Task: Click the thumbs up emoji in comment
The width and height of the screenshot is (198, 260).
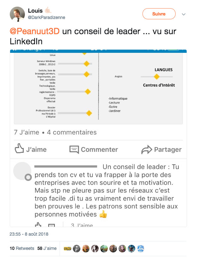Action: [x=103, y=214]
